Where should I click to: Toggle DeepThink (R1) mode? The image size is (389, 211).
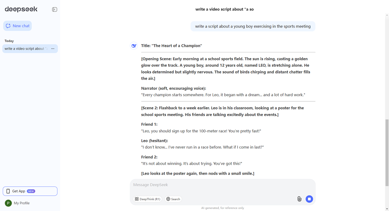pos(147,199)
